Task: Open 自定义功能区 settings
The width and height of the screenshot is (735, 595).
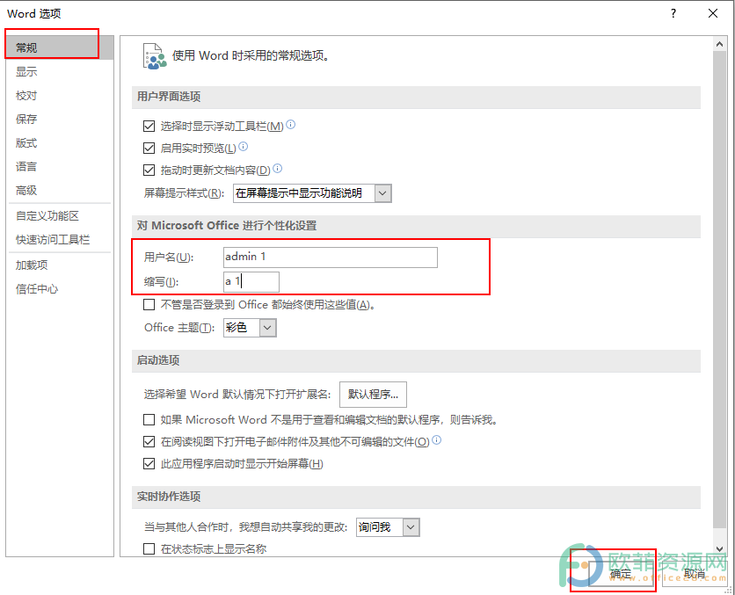Action: [60, 216]
